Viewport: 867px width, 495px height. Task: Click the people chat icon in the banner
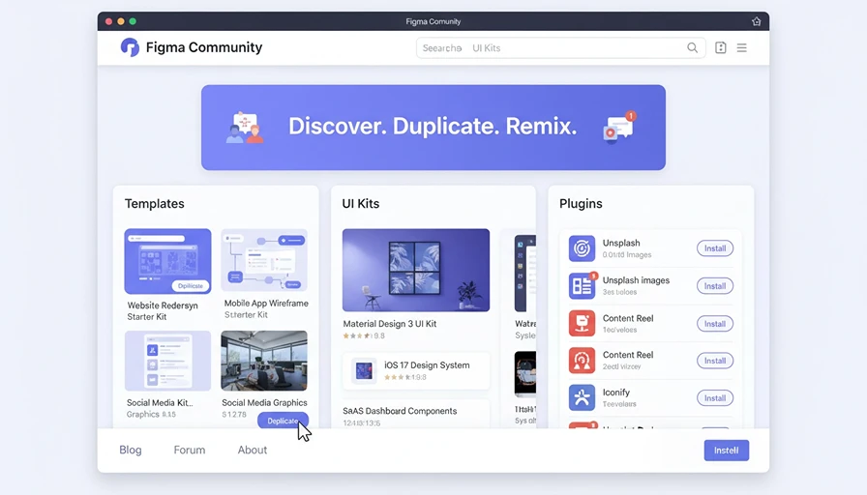click(245, 128)
